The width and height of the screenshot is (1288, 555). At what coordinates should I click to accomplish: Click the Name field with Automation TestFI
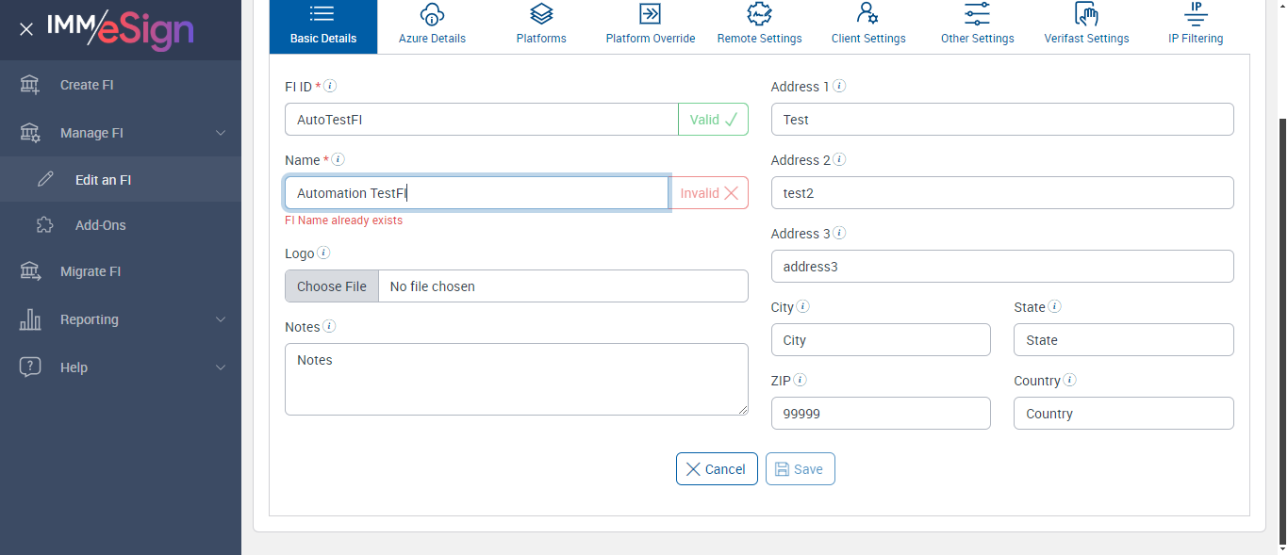[477, 193]
